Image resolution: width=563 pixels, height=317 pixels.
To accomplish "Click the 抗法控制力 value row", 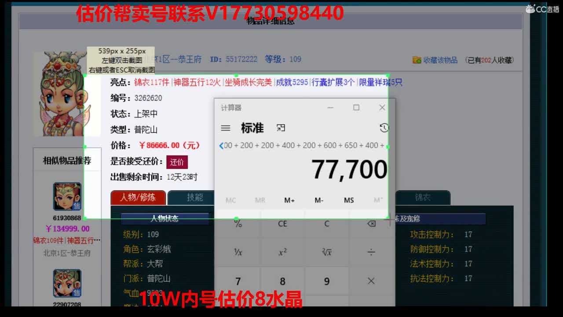I will coord(441,278).
